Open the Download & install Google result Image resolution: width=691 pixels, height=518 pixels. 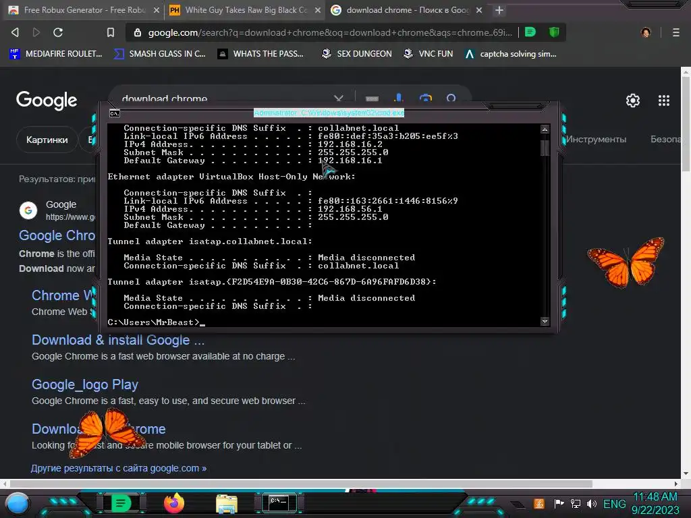[118, 340]
